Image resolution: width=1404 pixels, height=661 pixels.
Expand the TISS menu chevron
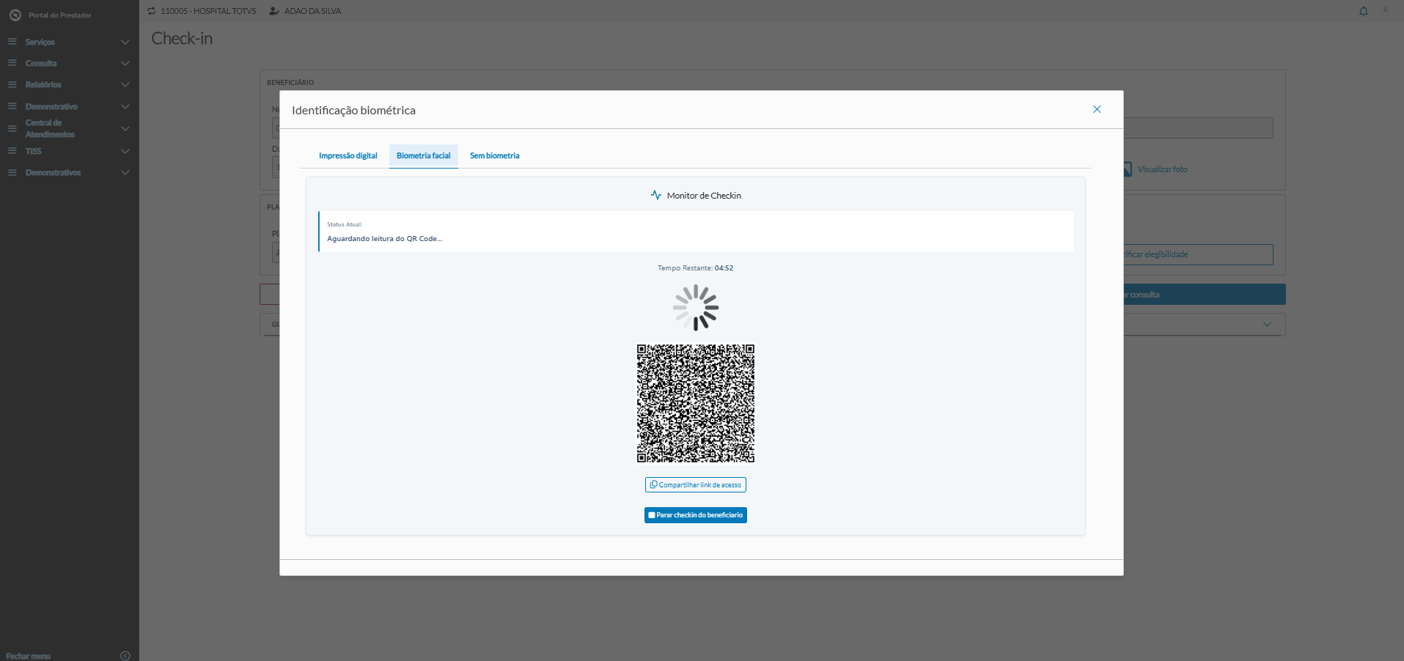(125, 151)
